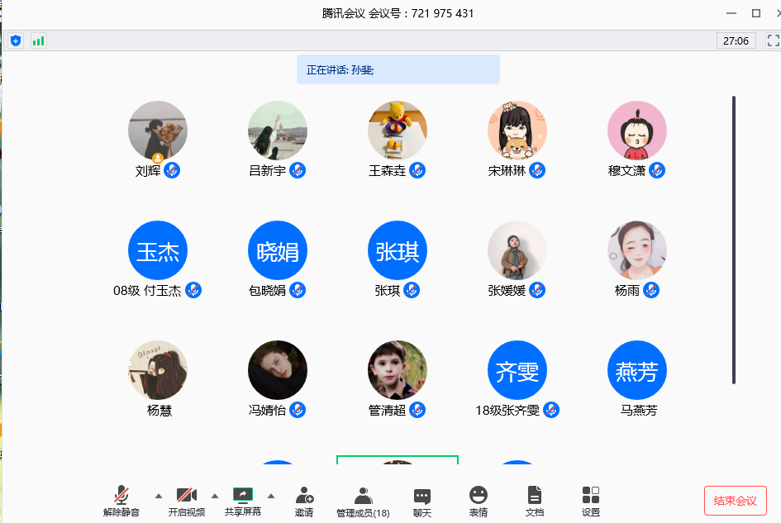
Task: Click the vertical scrollbar of participant grid
Action: point(733,248)
